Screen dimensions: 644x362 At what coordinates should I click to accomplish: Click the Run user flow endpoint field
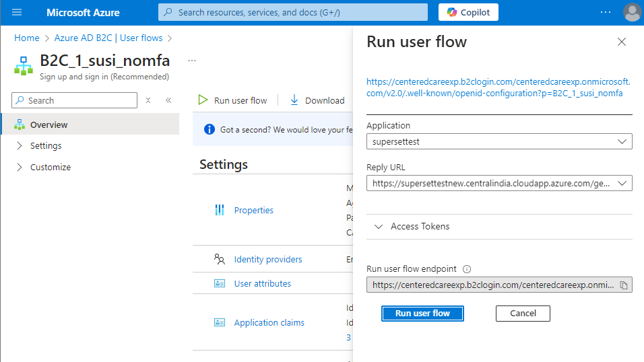(x=499, y=285)
